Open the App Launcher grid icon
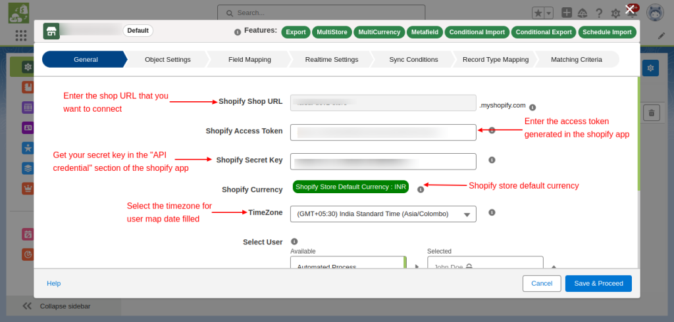 coord(20,35)
